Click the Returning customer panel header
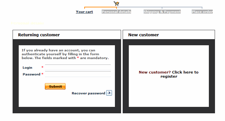 coord(67,35)
